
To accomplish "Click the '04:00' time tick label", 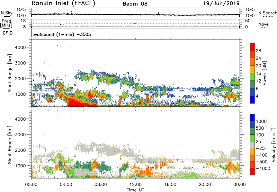I will (66, 185).
